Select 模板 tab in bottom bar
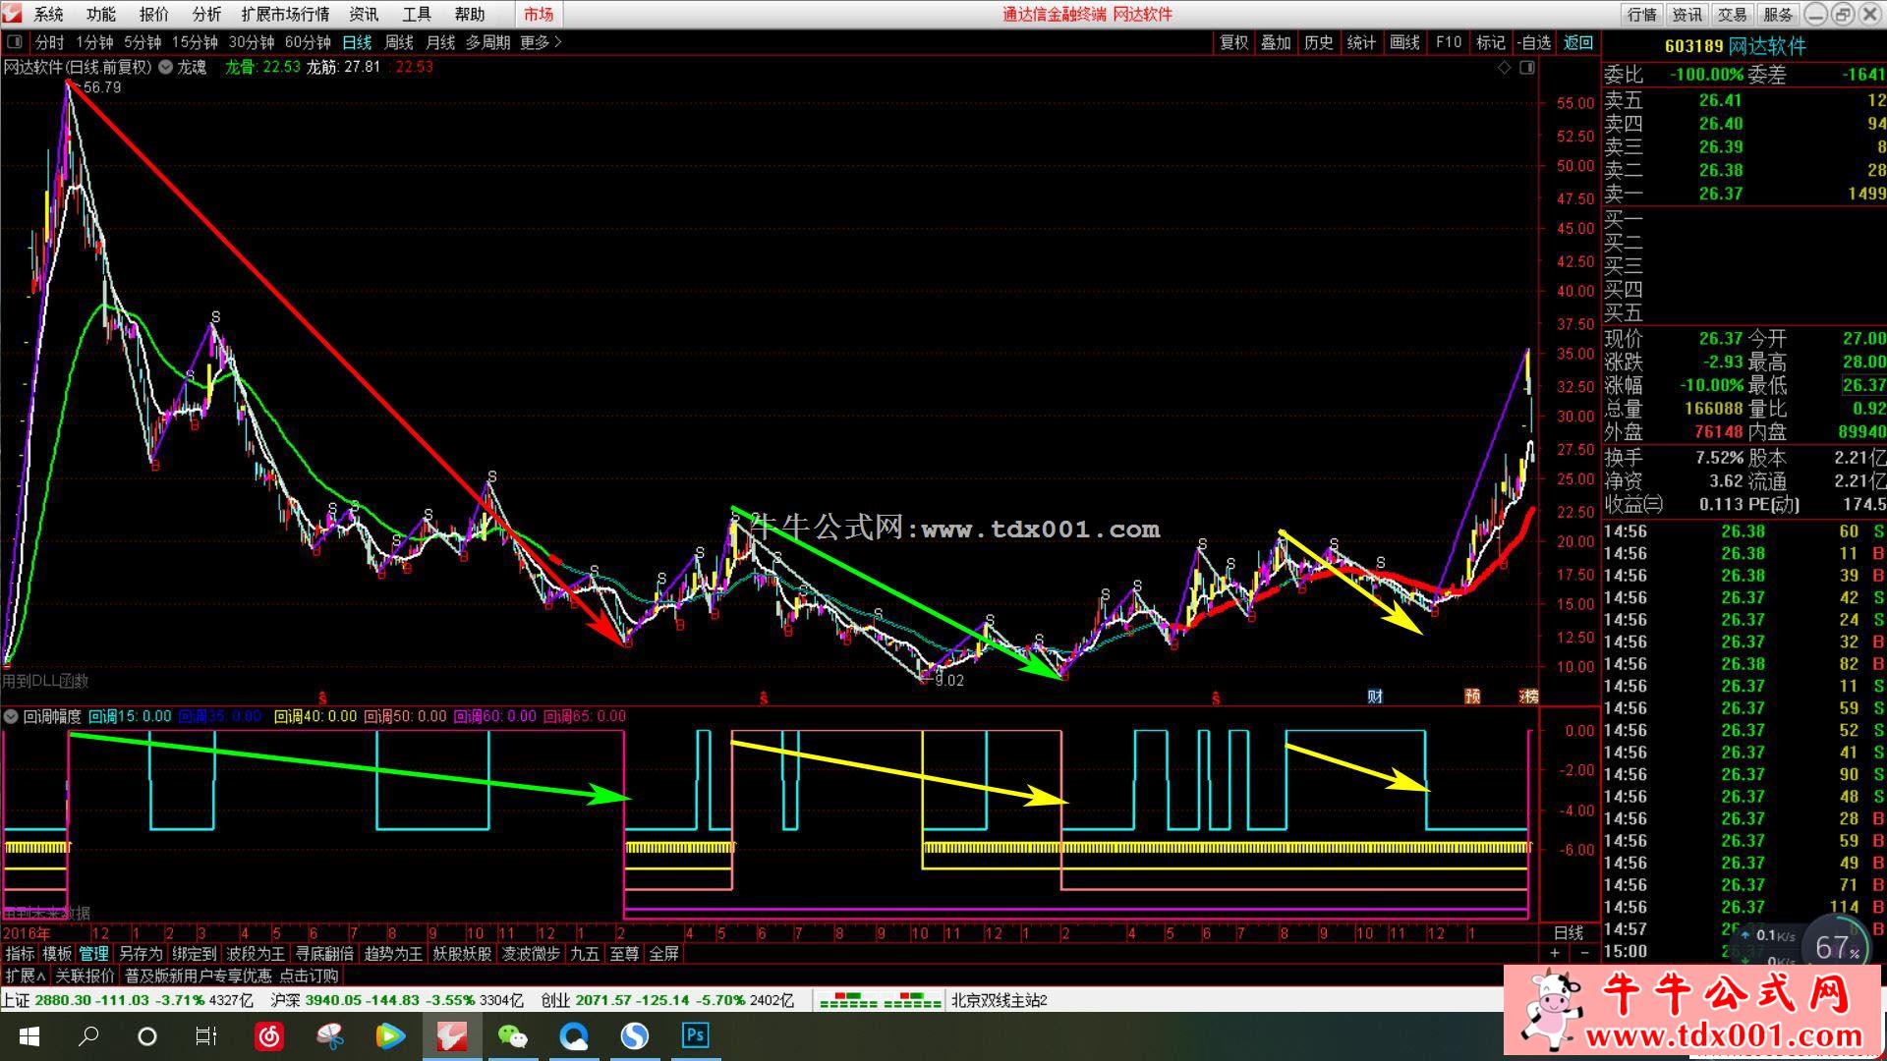Image resolution: width=1887 pixels, height=1061 pixels. click(57, 953)
